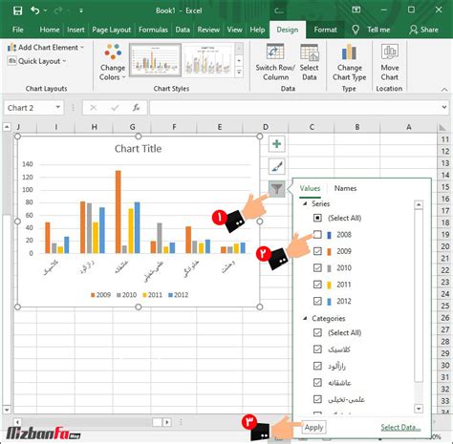This screenshot has height=444, width=453.
Task: Click the Share button
Action: 423,30
